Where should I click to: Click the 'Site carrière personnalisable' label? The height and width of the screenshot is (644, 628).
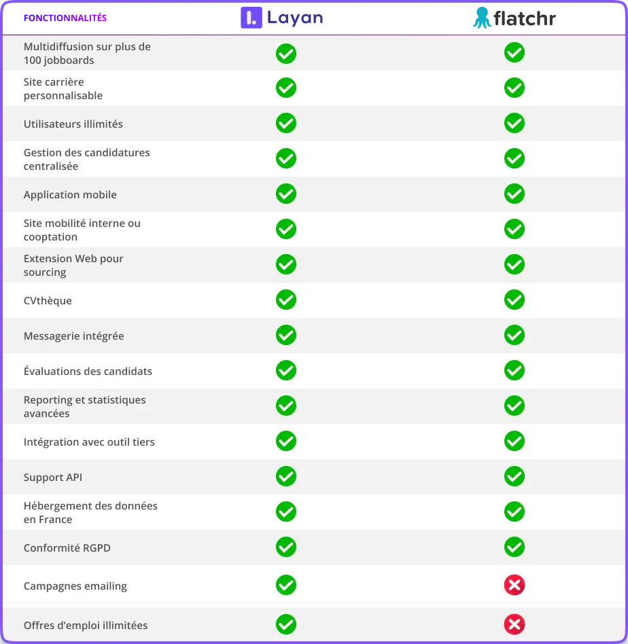[x=63, y=89]
